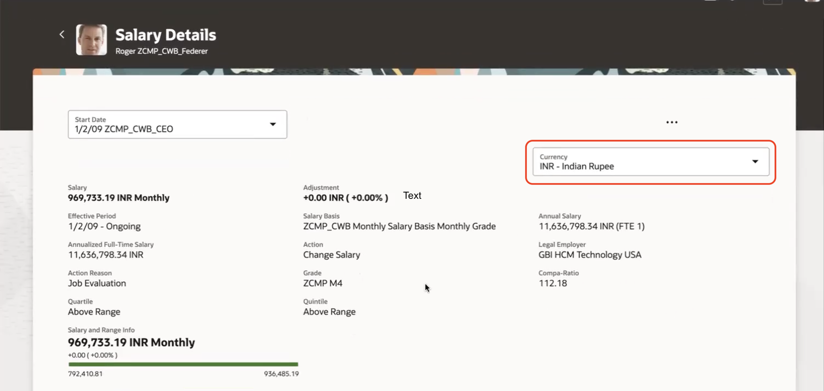This screenshot has height=391, width=824.
Task: Open the three-dot more actions menu
Action: (x=671, y=122)
